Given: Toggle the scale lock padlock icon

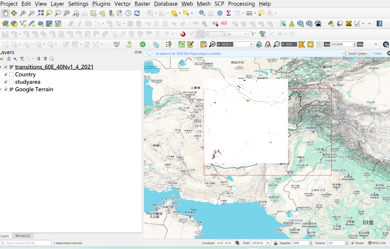Looking at the screenshot, I should coord(276,243).
